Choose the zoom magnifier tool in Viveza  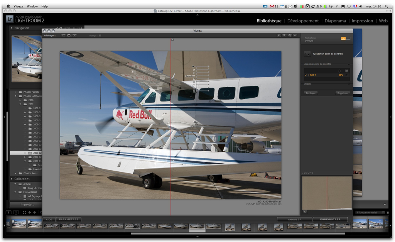[284, 36]
